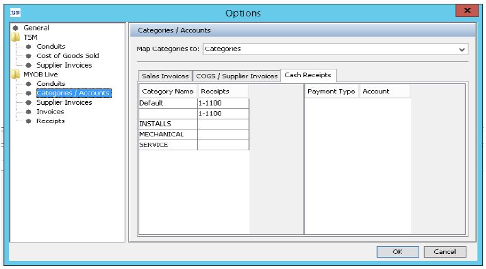This screenshot has width=486, height=269.
Task: Select the TSM folder icon in tree
Action: 15,37
